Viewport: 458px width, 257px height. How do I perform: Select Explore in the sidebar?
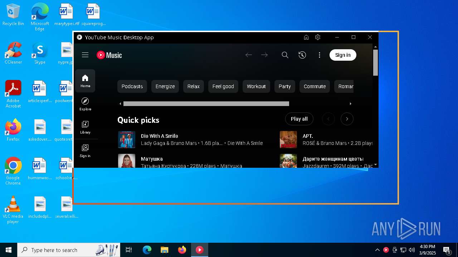tap(85, 104)
